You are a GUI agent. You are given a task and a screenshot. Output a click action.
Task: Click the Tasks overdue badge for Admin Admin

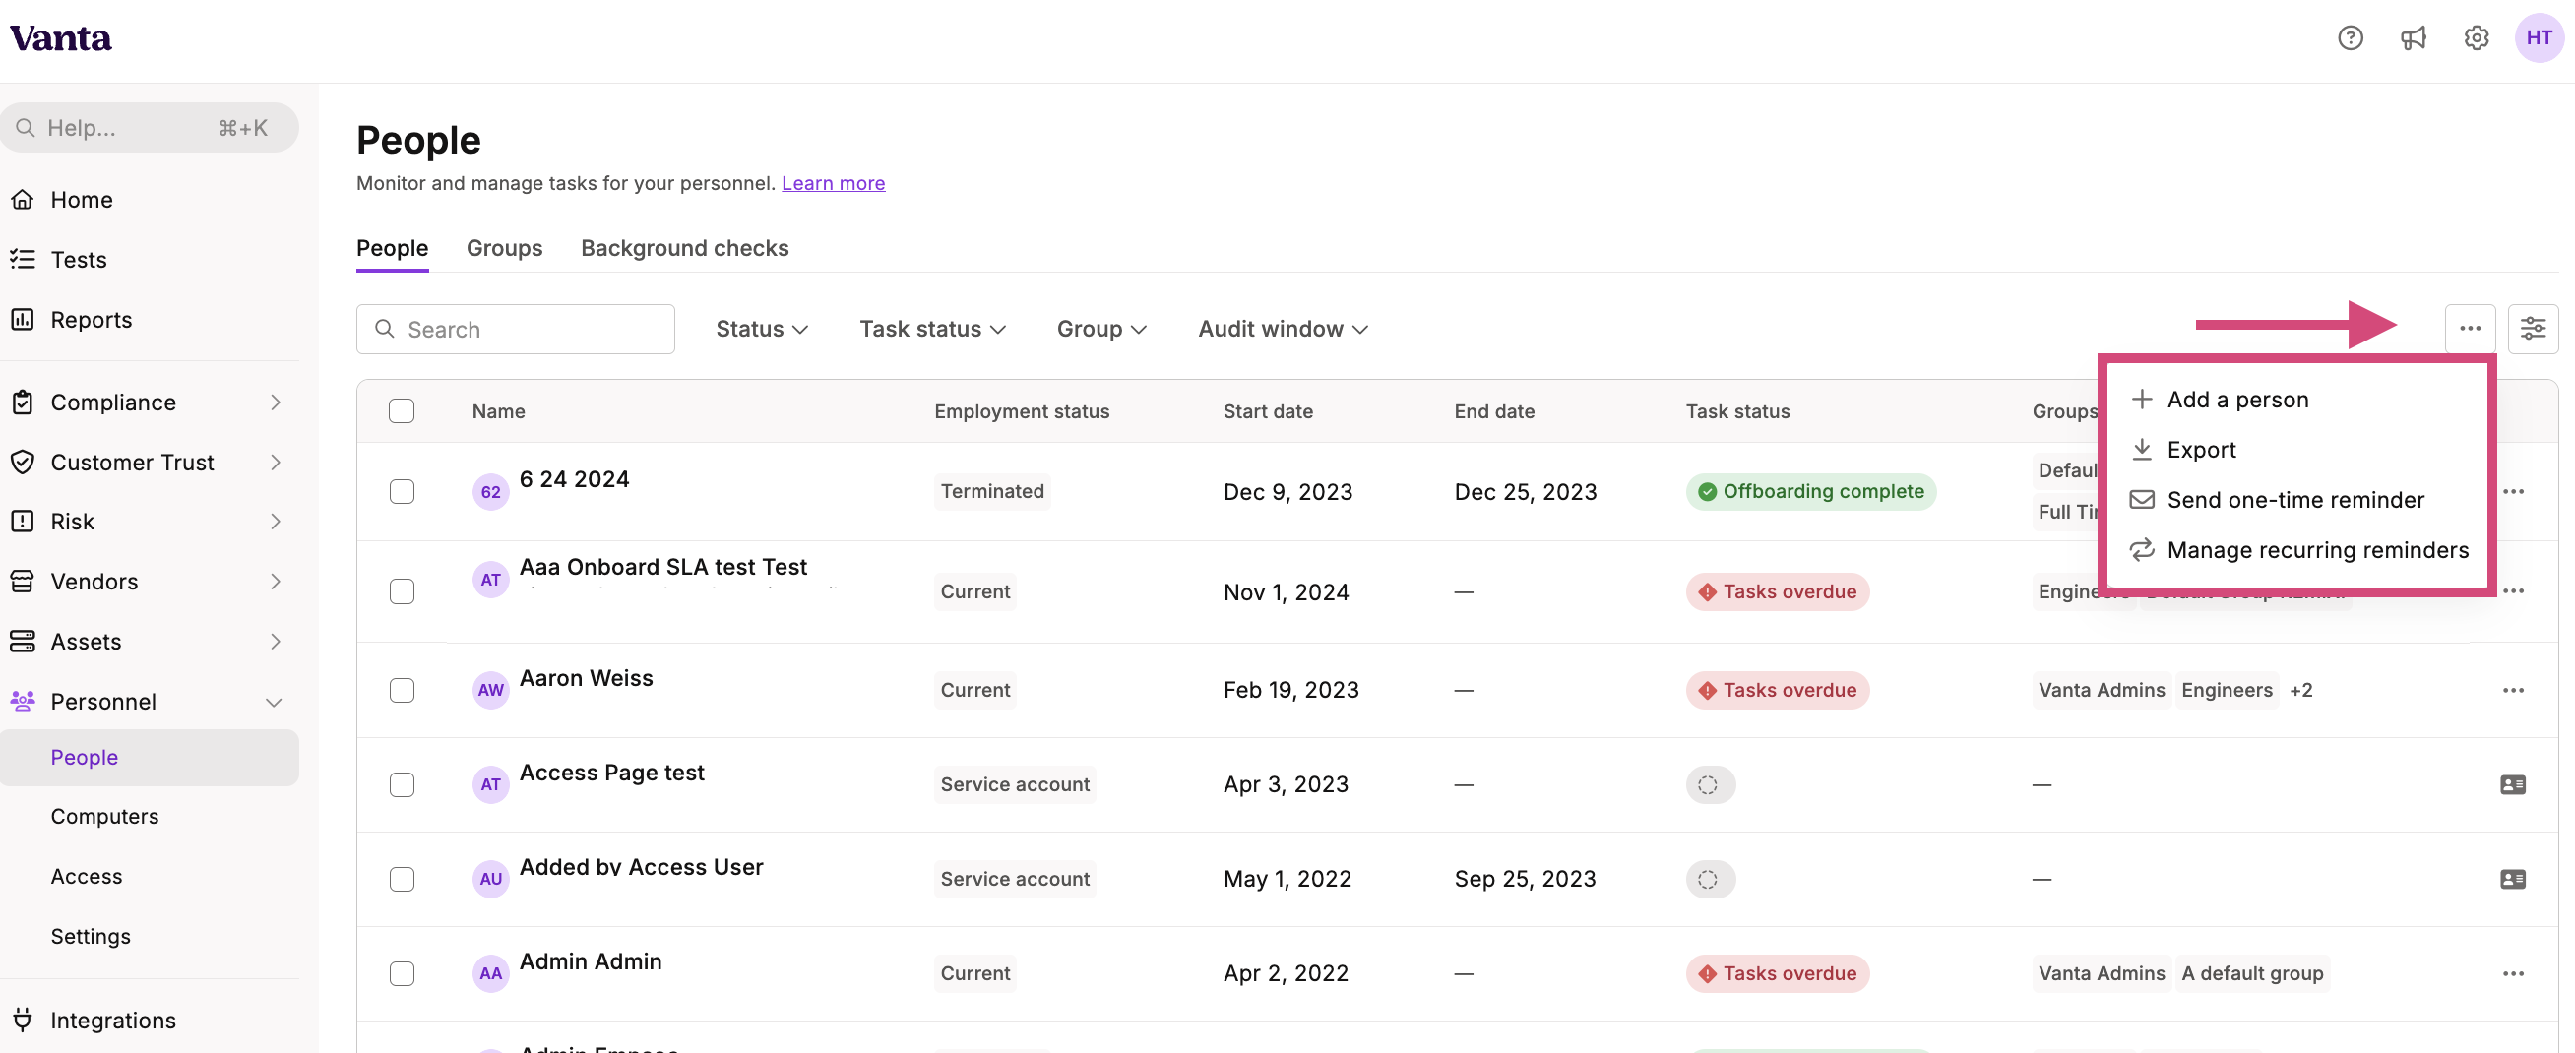click(1778, 974)
